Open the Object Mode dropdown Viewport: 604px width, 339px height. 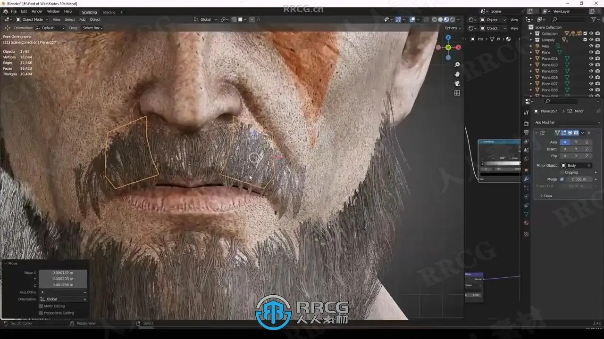[x=31, y=20]
